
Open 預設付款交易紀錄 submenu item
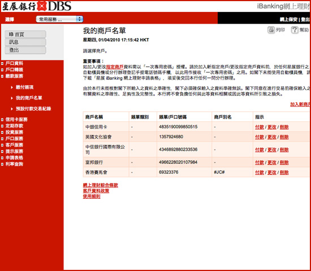pyautogui.click(x=33, y=108)
